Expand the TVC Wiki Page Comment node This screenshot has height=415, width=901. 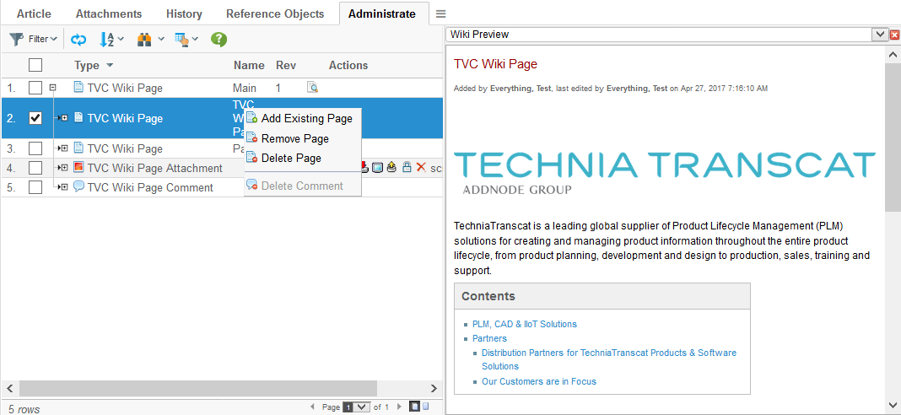point(64,187)
